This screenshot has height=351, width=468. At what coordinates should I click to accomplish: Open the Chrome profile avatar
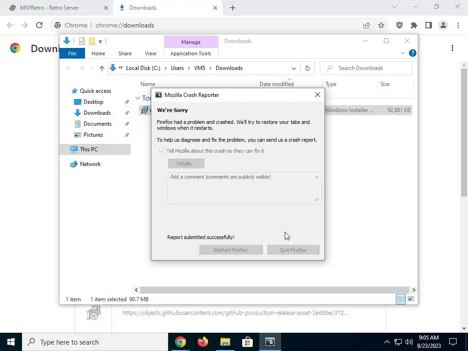(443, 26)
